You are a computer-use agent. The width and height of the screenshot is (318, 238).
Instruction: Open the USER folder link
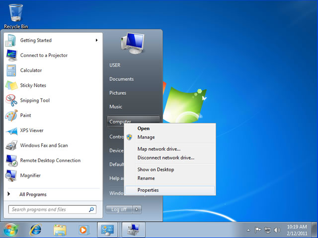point(115,65)
